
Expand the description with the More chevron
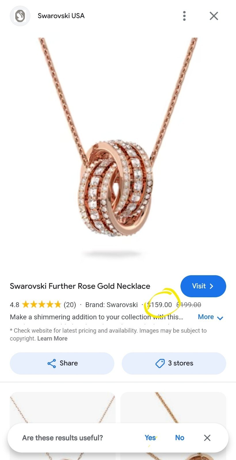click(x=220, y=318)
